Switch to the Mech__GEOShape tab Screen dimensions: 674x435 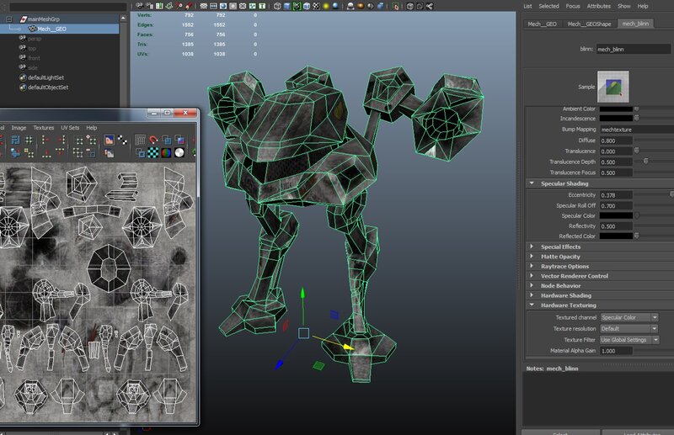tap(591, 24)
